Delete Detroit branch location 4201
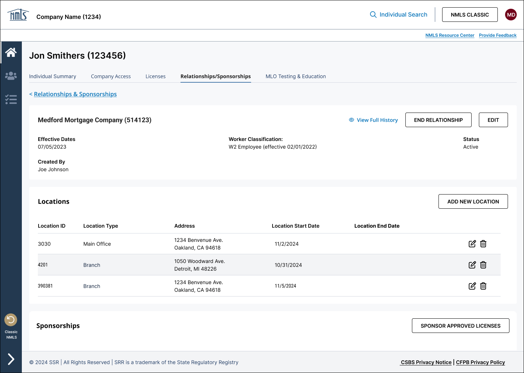Screen dimensions: 524x373 pos(483,265)
